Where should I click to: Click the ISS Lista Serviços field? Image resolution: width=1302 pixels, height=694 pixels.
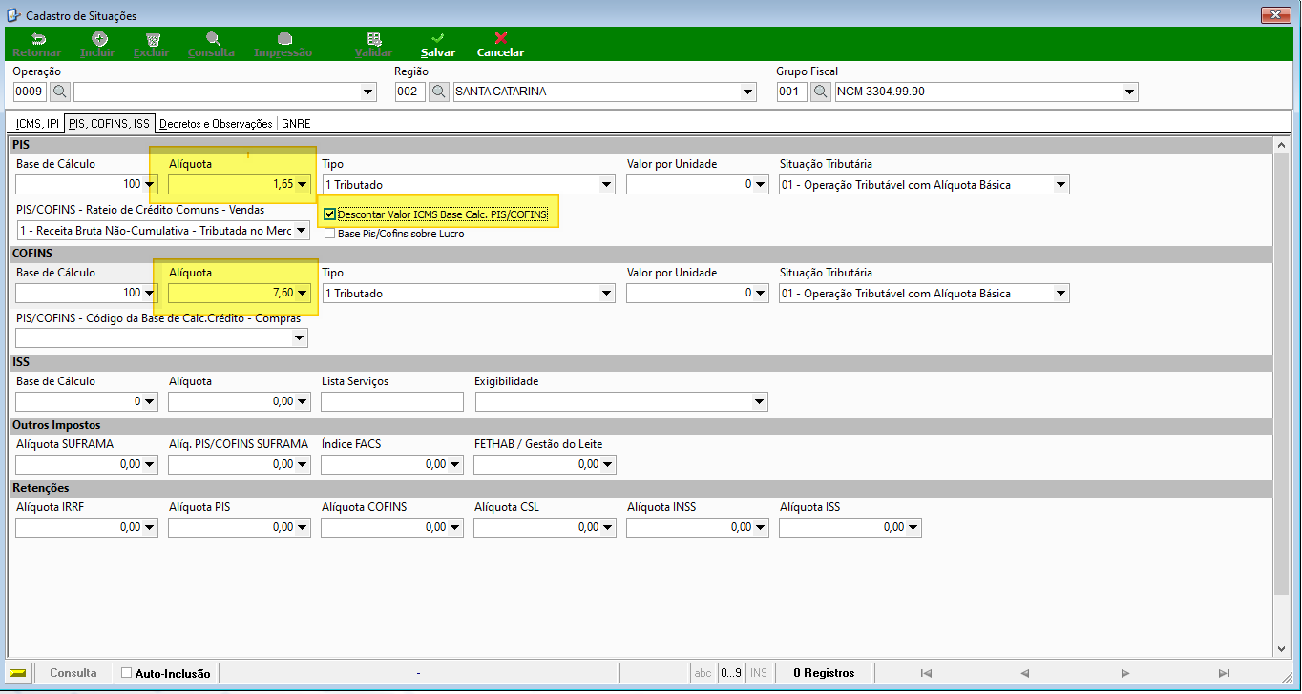point(392,402)
